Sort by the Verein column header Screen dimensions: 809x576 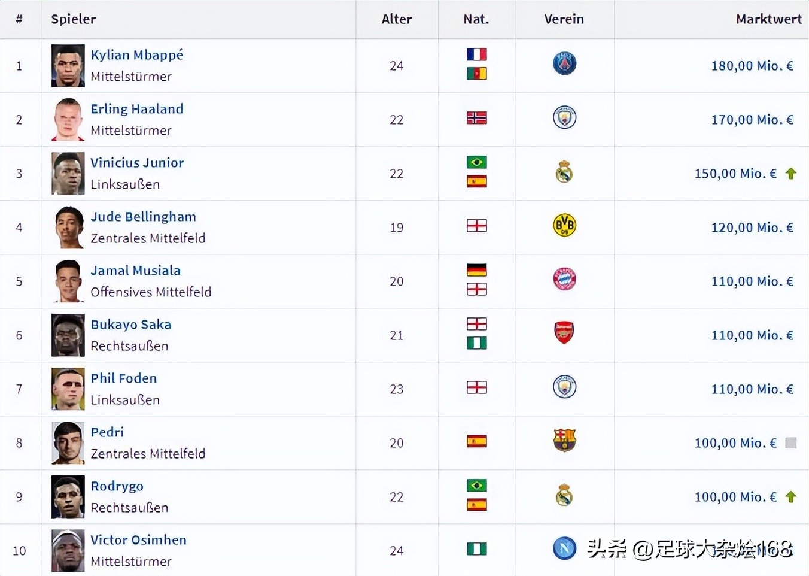(x=564, y=19)
